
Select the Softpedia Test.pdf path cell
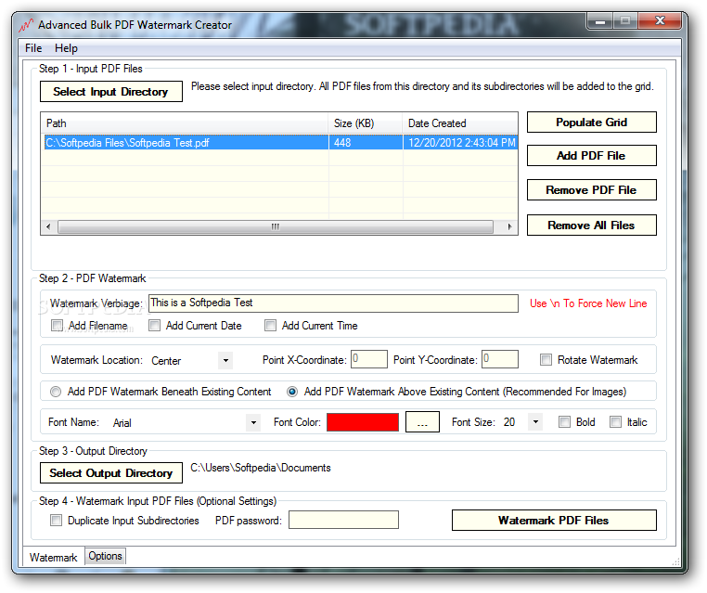[x=186, y=143]
